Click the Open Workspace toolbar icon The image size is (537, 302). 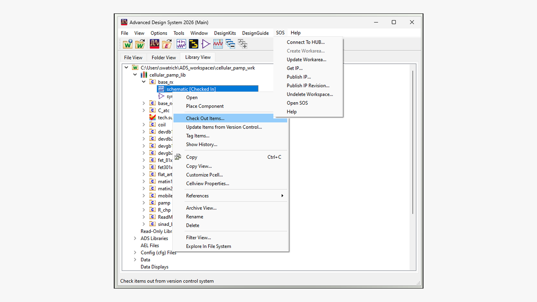pos(140,44)
